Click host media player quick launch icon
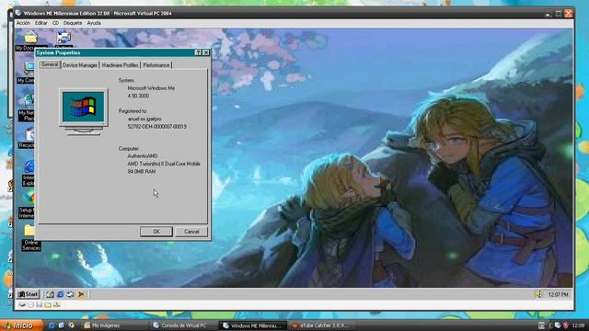Screen dimensions: 589x331 (x=71, y=325)
